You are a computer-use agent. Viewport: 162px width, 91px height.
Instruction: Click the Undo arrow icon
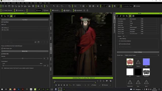tap(47, 6)
